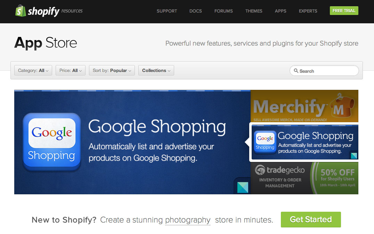
Task: Click the 'INVENTORY & ORDER MANAGEMENT' text
Action: point(280,183)
